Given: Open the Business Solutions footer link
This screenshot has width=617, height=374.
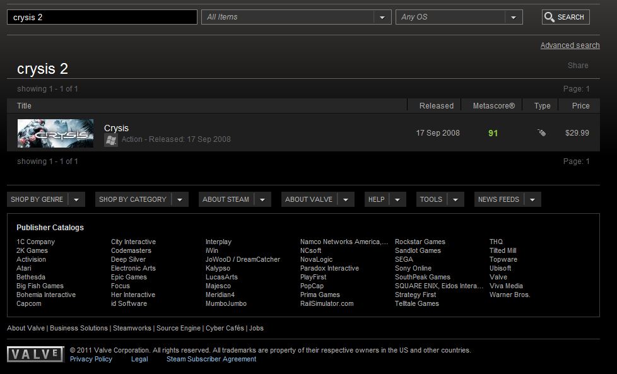Looking at the screenshot, I should (79, 328).
